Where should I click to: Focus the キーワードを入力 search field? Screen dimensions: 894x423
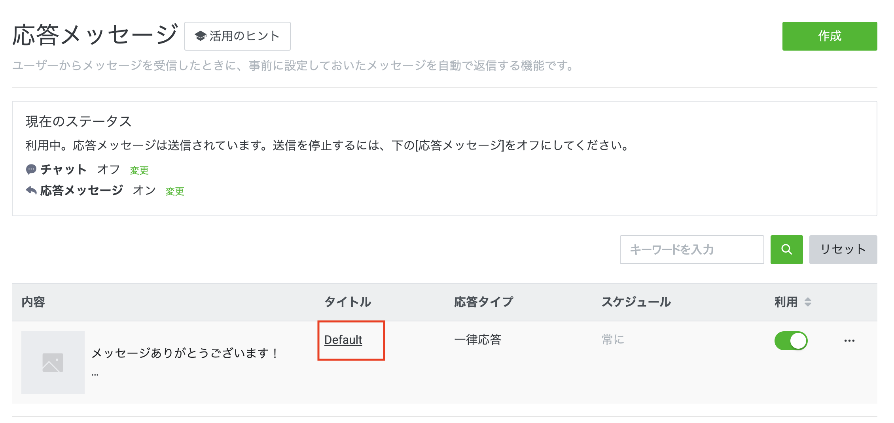coord(691,249)
